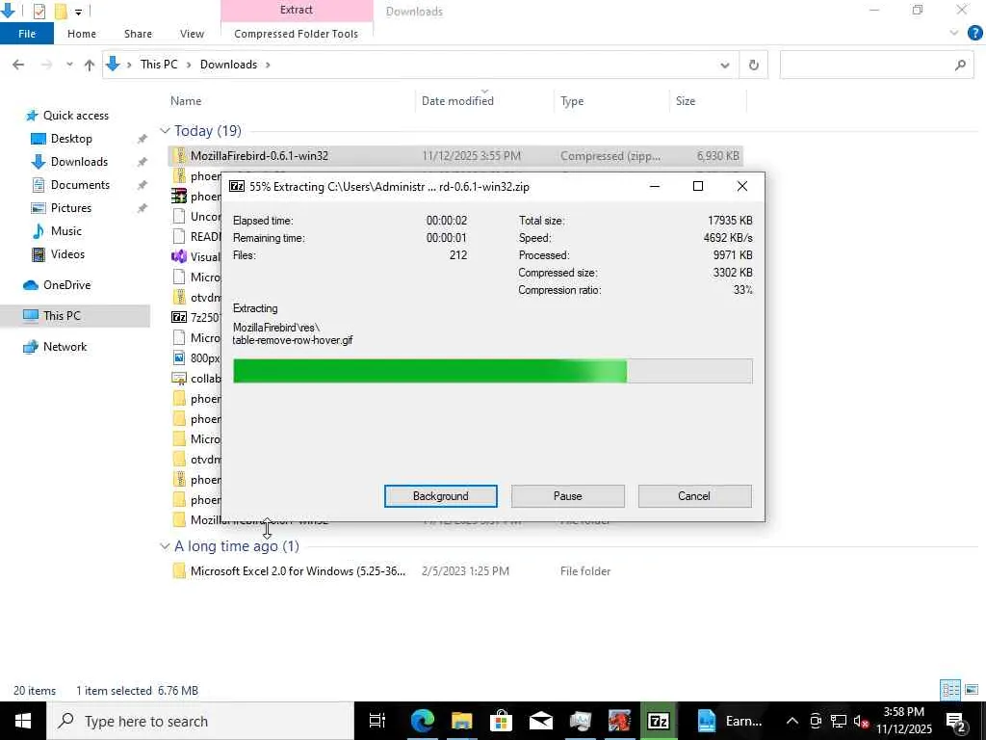This screenshot has width=986, height=740.
Task: Launch Microsoft Edge from taskbar
Action: [x=423, y=721]
